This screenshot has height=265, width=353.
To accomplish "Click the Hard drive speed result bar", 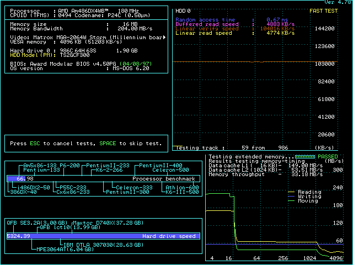I will (x=104, y=236).
